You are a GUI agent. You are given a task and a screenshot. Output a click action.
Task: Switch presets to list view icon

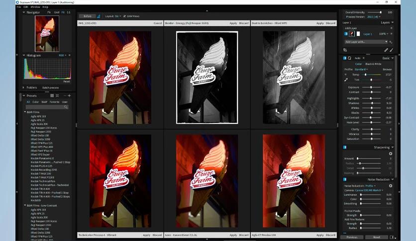click(52, 96)
